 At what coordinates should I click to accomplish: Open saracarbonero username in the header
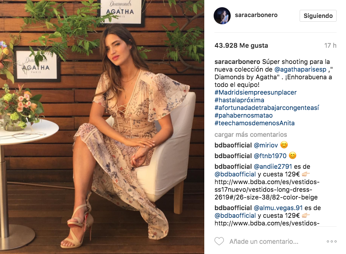click(256, 15)
